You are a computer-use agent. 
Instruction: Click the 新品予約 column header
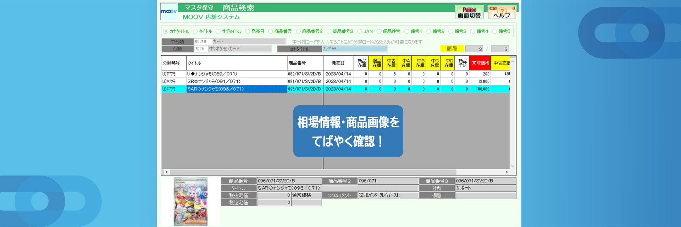[463, 63]
